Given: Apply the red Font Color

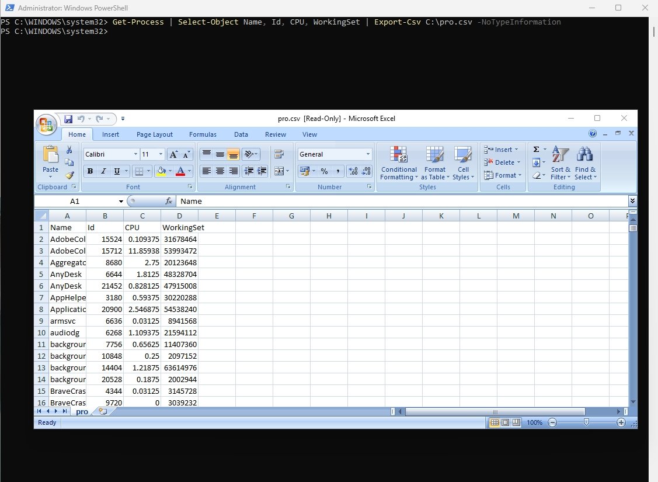Looking at the screenshot, I should click(180, 171).
